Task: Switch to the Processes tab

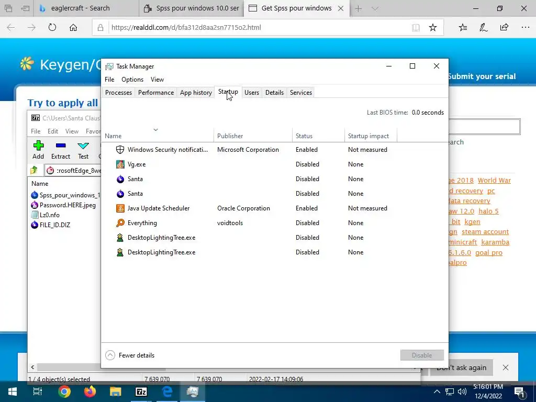Action: pyautogui.click(x=118, y=93)
